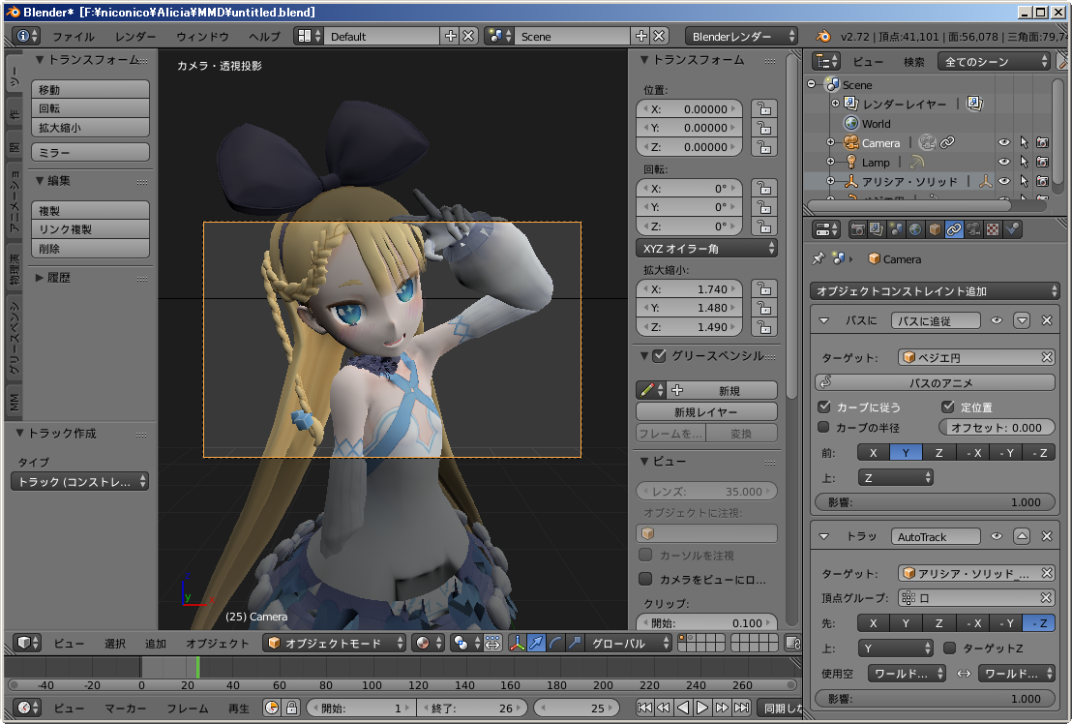Viewport: 1072px width, 724px height.
Task: Open the Texture checkerboard properties tab
Action: click(993, 229)
